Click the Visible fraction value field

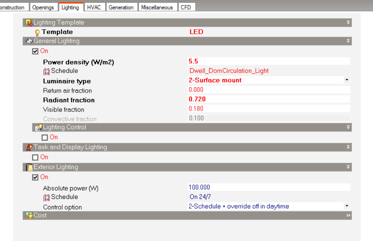coord(269,109)
